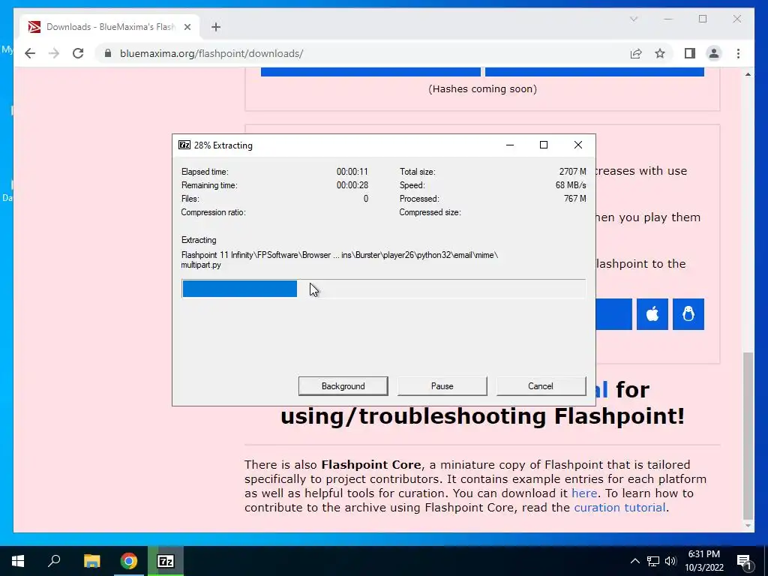This screenshot has width=768, height=576.
Task: Click the '68 MB/s' speed value
Action: click(571, 185)
